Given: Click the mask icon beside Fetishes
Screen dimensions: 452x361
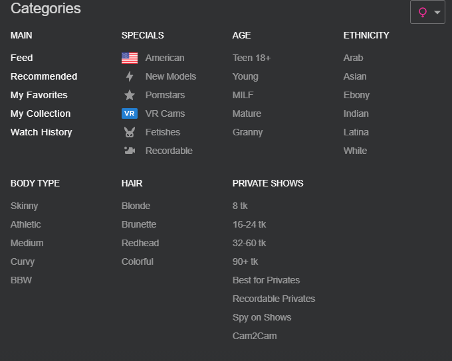Looking at the screenshot, I should click(x=130, y=132).
